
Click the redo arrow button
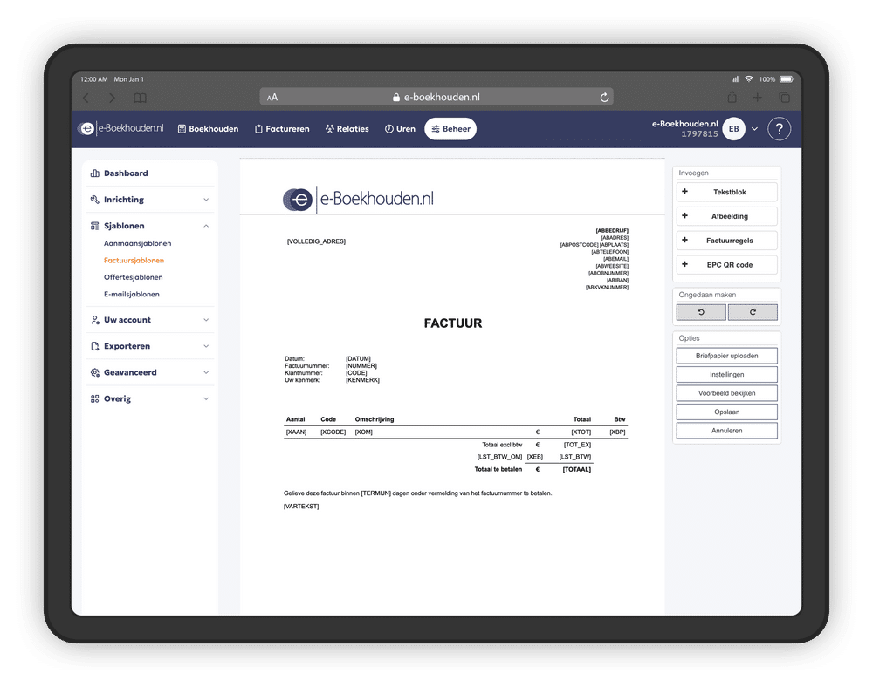click(752, 312)
